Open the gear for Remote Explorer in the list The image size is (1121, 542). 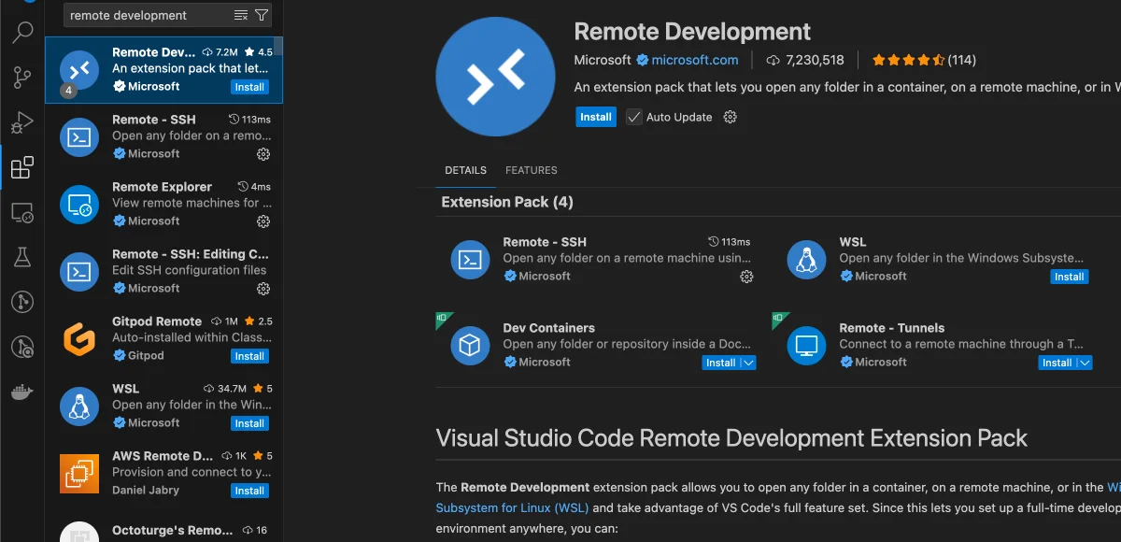point(263,221)
